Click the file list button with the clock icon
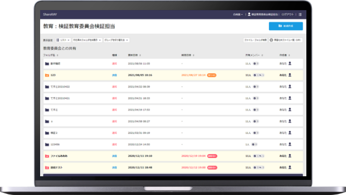Image resolution: width=346 pixels, height=195 pixels. 286,40
